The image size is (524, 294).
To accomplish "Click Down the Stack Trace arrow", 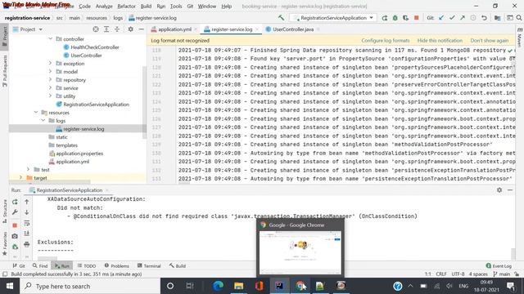I will [x=27, y=212].
